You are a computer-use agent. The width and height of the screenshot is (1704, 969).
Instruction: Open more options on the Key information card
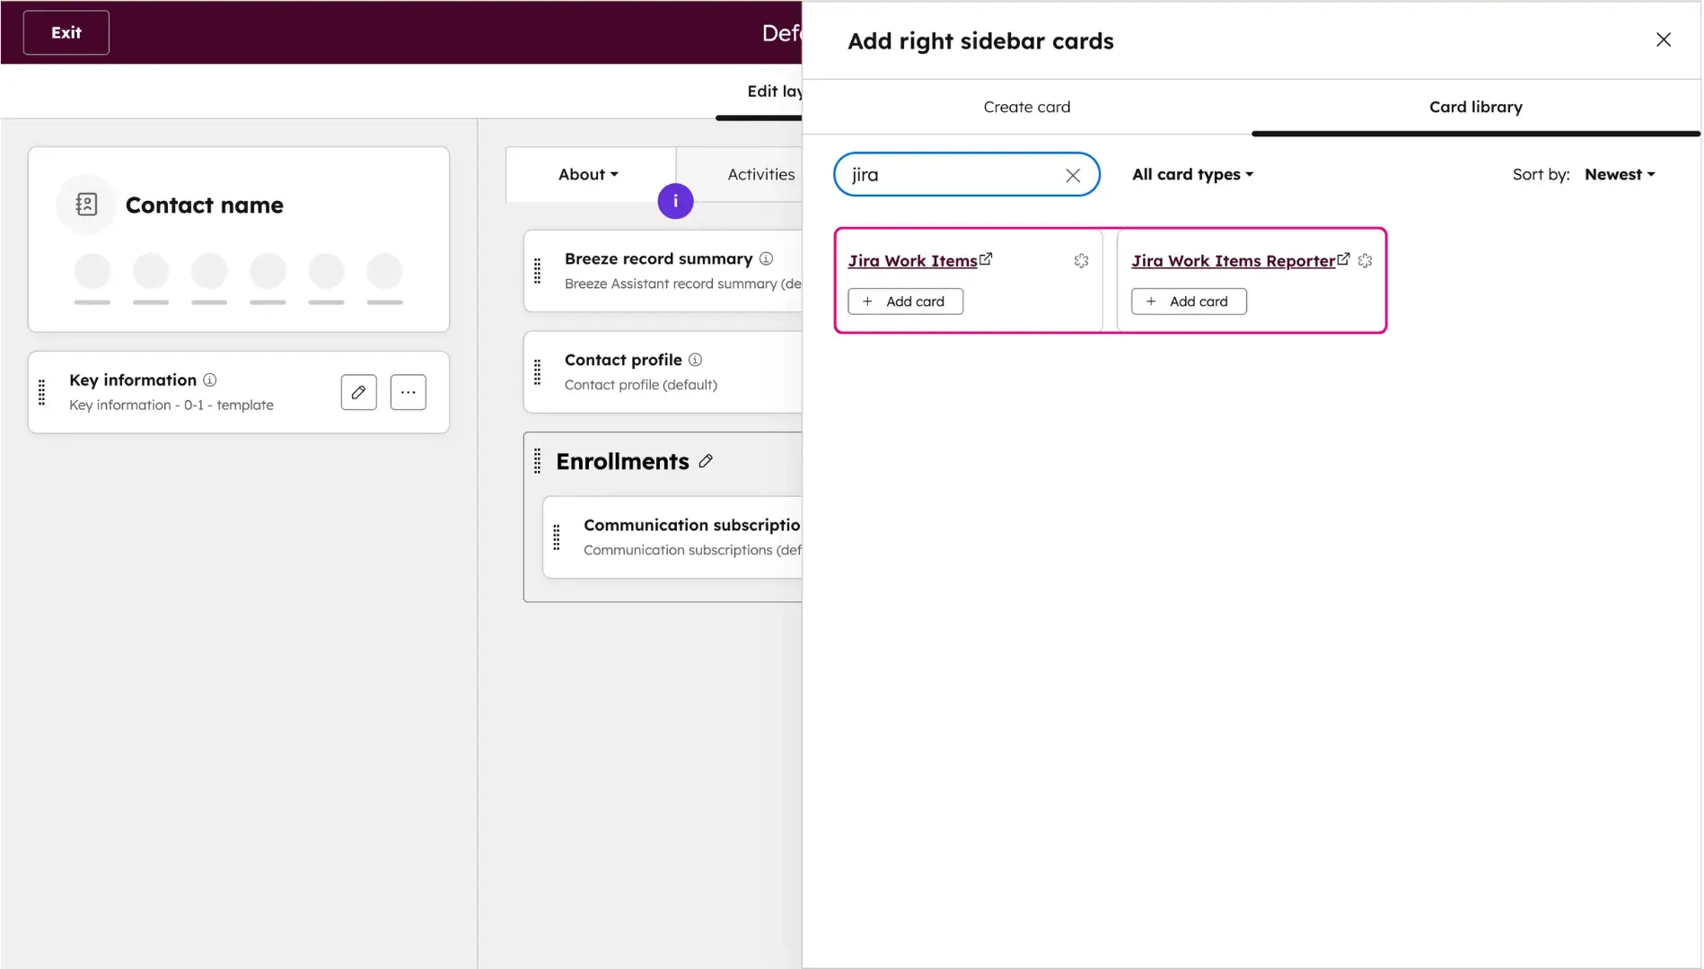(408, 392)
